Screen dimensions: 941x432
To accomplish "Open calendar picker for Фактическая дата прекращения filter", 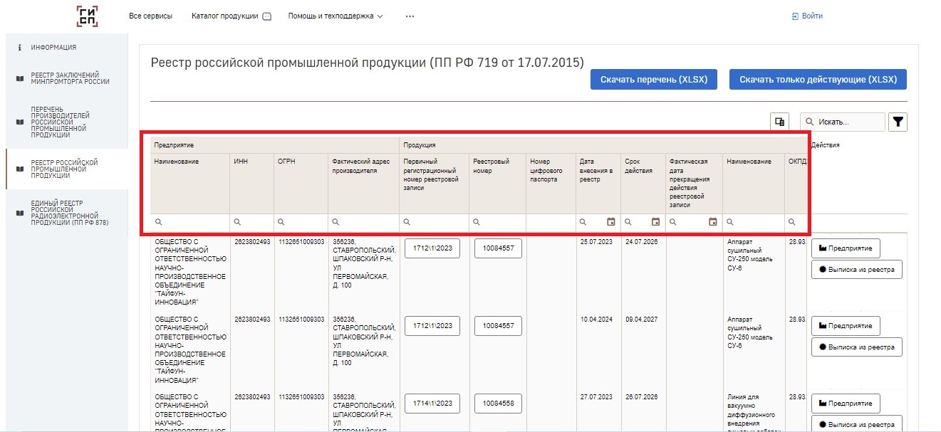I will pos(713,222).
